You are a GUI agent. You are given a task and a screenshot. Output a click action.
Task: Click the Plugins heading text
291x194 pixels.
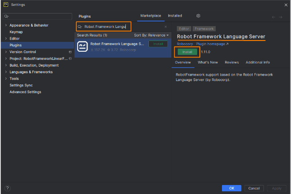(x=85, y=16)
